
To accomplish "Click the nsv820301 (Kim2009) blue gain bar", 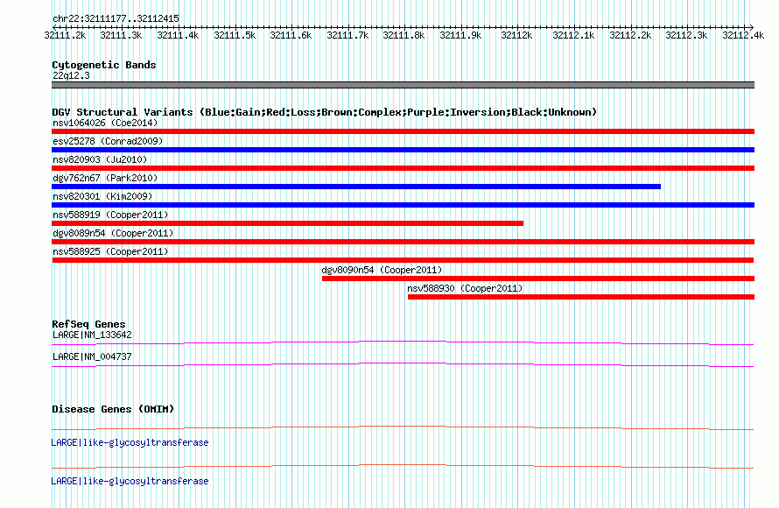I will tap(403, 205).
